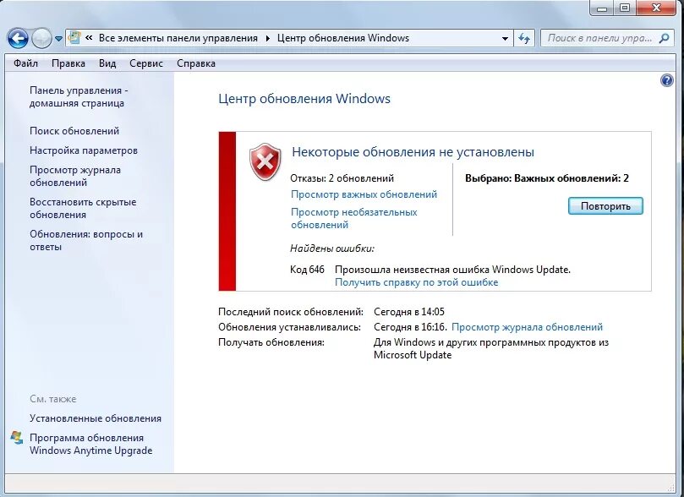Click heading 'Некоторые обновления не установлены'

(x=413, y=151)
